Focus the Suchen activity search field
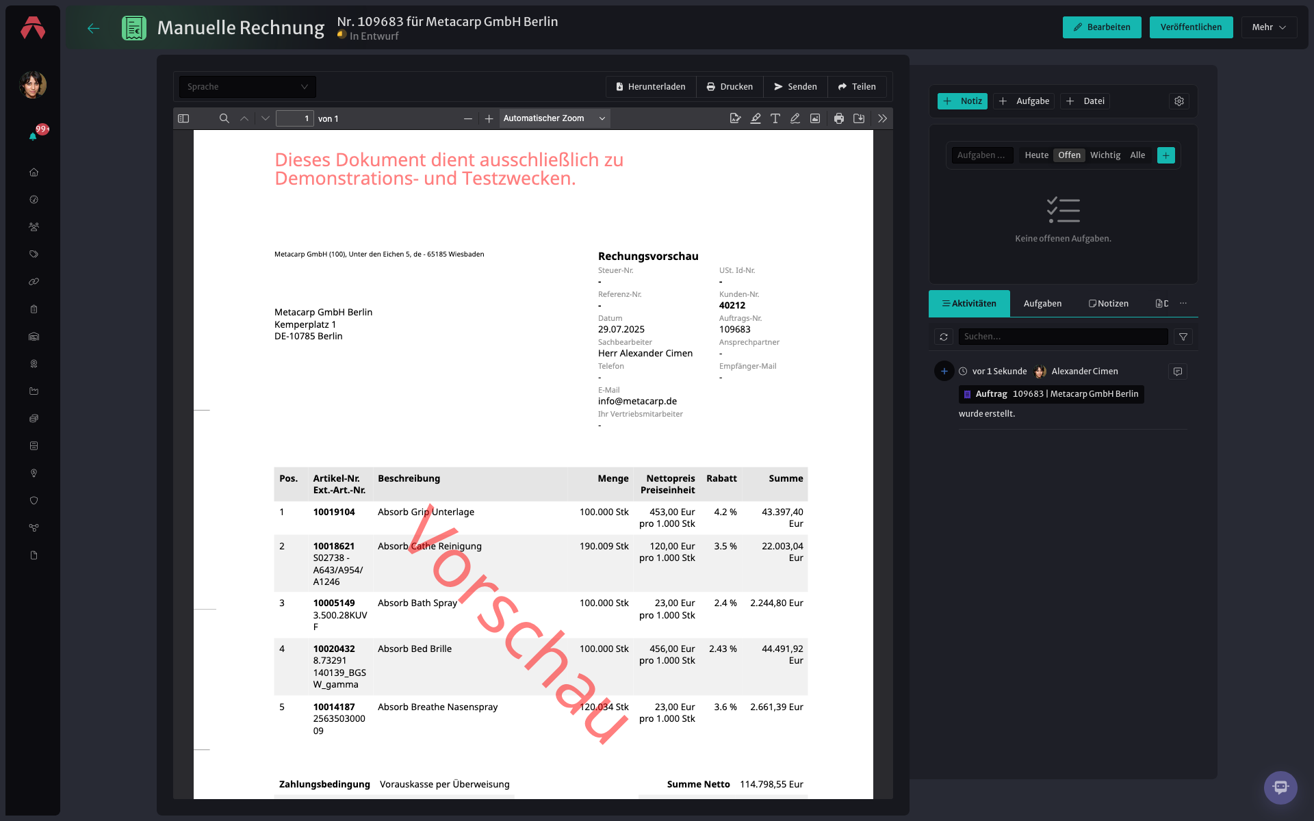Viewport: 1314px width, 821px height. (x=1063, y=337)
